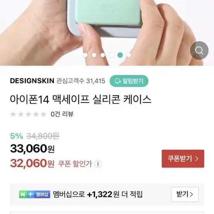Screen dimensions: 214x214
Task: Select the active green carousel dot
Action: click(x=120, y=55)
